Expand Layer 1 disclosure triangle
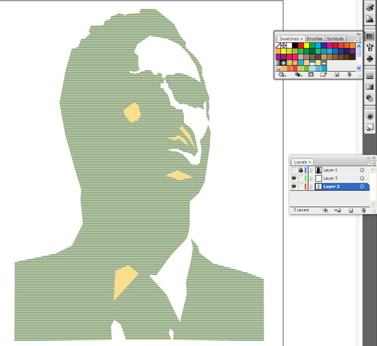 click(x=312, y=170)
